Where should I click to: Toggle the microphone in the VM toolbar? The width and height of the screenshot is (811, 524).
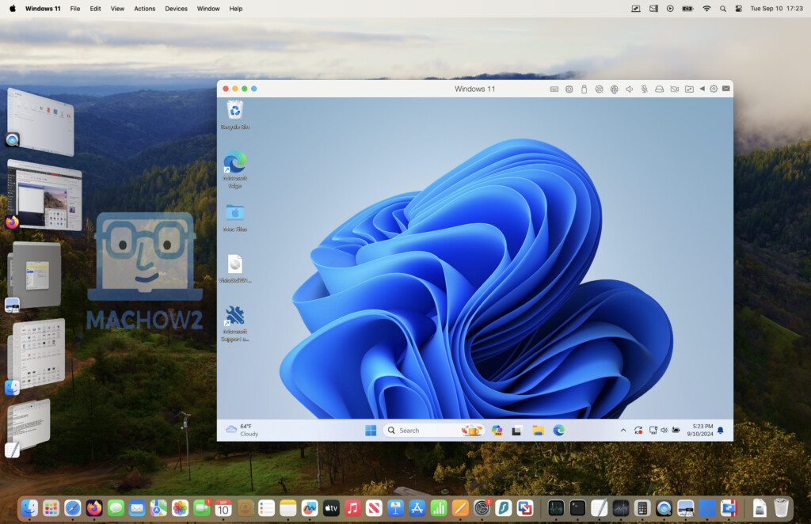point(644,89)
